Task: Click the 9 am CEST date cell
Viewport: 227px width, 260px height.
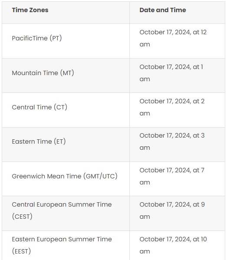Action: (x=177, y=213)
